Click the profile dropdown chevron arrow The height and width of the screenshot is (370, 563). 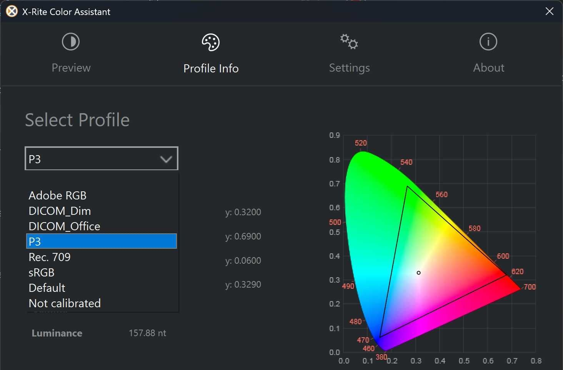[166, 159]
